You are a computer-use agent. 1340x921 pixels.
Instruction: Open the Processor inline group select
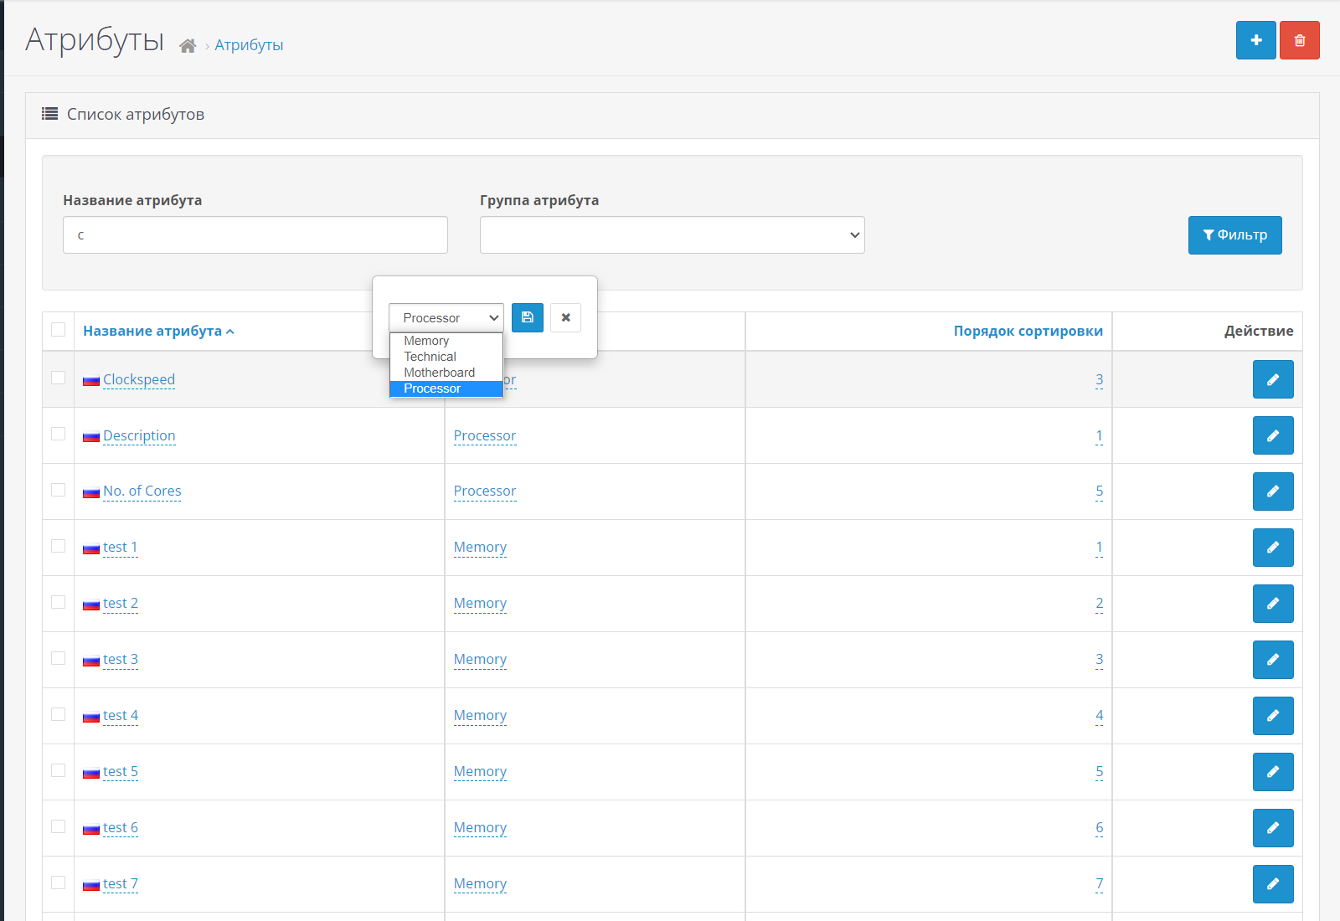pyautogui.click(x=446, y=317)
